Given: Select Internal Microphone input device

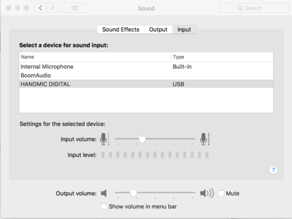Looking at the screenshot, I should tap(146, 67).
